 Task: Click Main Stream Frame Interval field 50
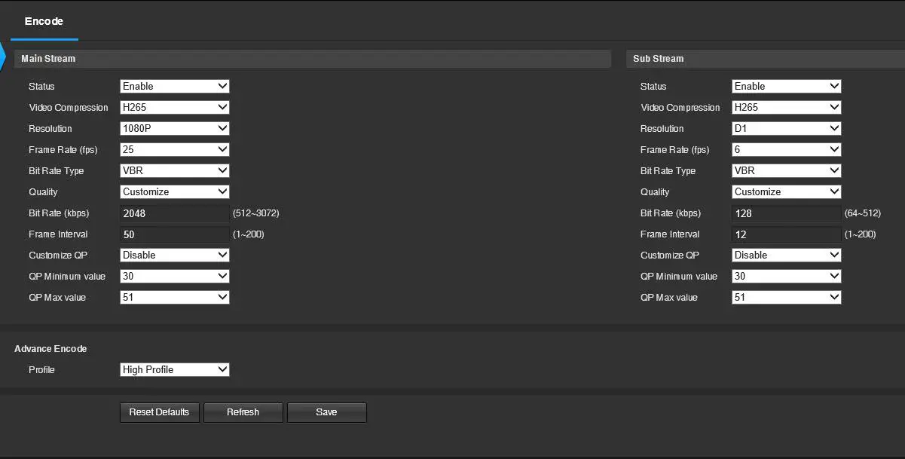pyautogui.click(x=175, y=234)
